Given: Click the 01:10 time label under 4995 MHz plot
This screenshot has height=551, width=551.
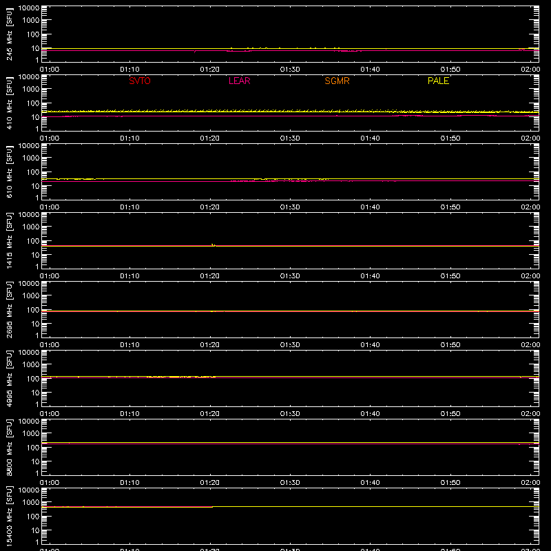Looking at the screenshot, I should tap(129, 414).
